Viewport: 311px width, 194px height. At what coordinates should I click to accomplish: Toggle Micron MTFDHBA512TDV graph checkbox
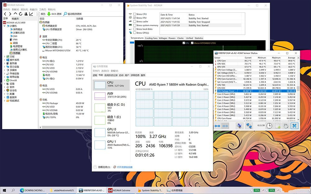click(x=192, y=43)
